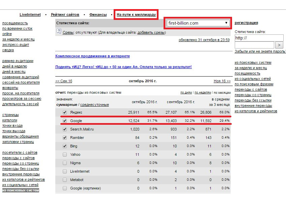Open по времени суток report
Image resolution: width=286 pixels, height=203 pixels.
17,28
